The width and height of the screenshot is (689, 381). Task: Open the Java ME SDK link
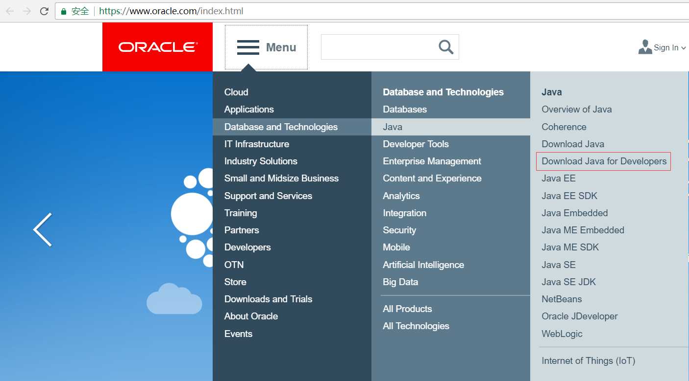click(570, 247)
